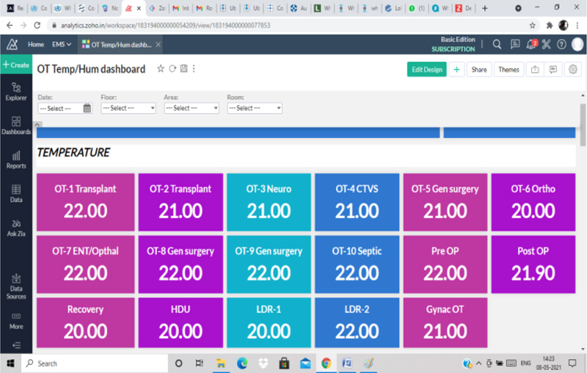Click the notifications bell icon
The height and width of the screenshot is (373, 587).
coord(530,44)
